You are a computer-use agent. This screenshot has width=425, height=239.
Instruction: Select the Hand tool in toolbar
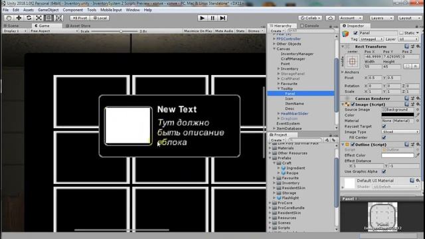(9, 18)
